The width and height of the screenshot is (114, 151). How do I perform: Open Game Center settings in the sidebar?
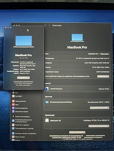(x=18, y=137)
